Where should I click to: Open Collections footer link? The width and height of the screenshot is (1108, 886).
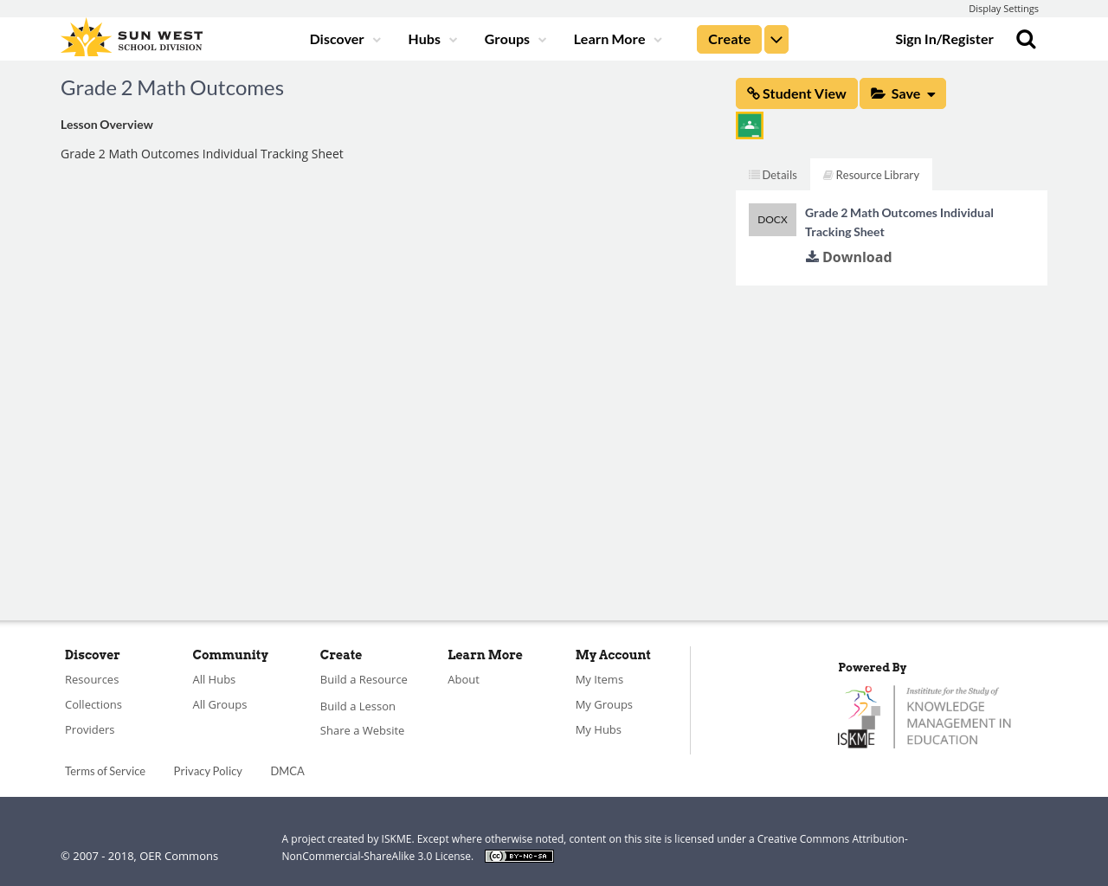[93, 705]
